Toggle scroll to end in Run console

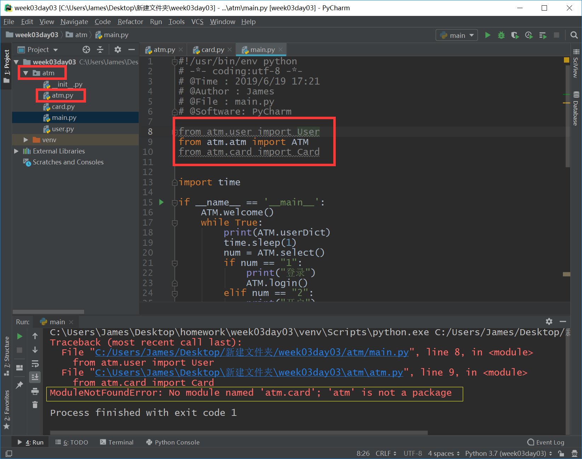(x=35, y=377)
